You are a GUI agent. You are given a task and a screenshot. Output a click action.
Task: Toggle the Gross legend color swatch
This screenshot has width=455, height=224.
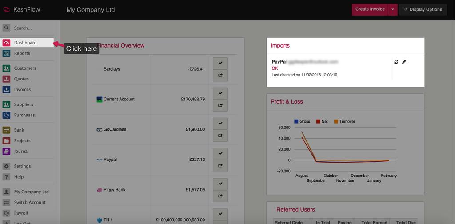tap(296, 121)
